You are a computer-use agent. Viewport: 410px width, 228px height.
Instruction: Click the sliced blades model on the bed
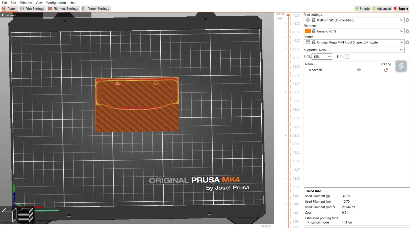[x=137, y=105]
